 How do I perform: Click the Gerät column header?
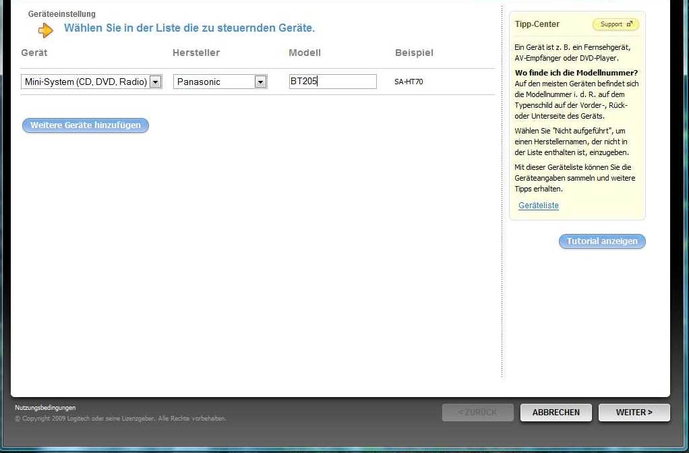34,53
